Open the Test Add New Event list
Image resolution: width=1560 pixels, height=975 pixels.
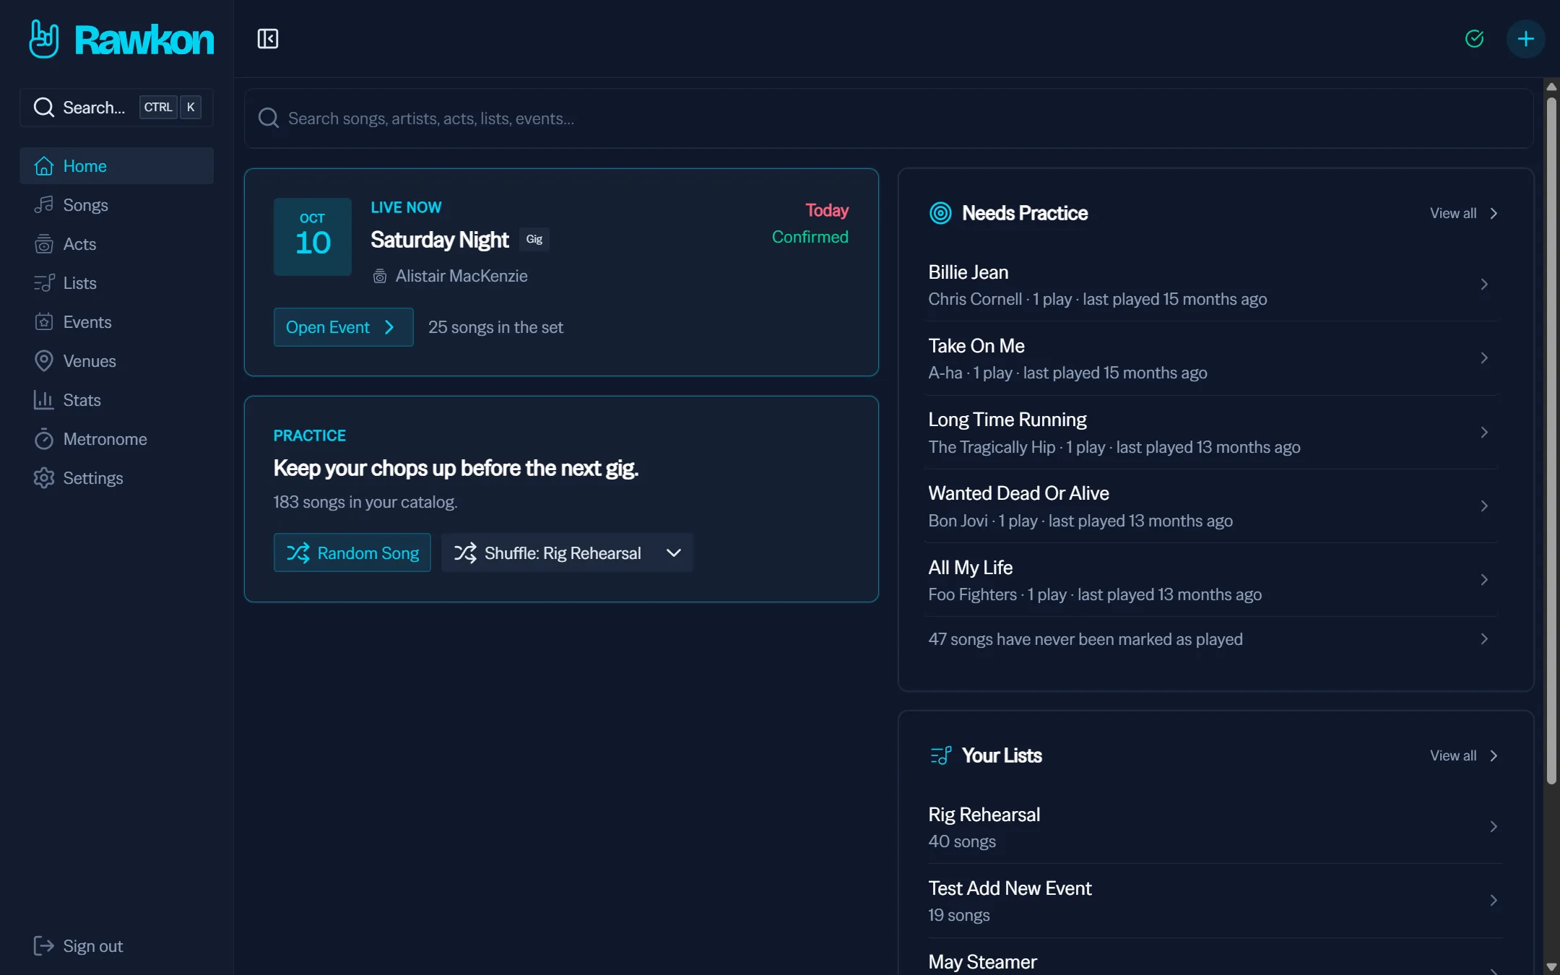tap(1214, 901)
